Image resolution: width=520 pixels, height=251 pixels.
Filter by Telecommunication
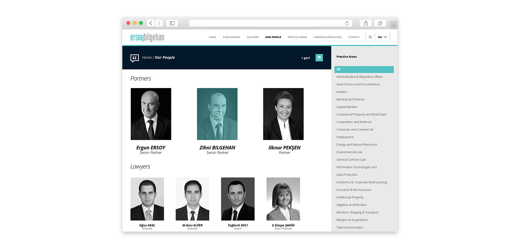click(x=349, y=227)
